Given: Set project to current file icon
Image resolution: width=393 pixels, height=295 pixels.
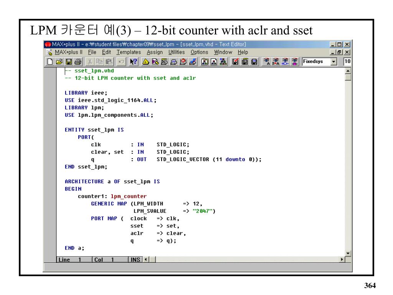Looking at the screenshot, I should point(214,61).
